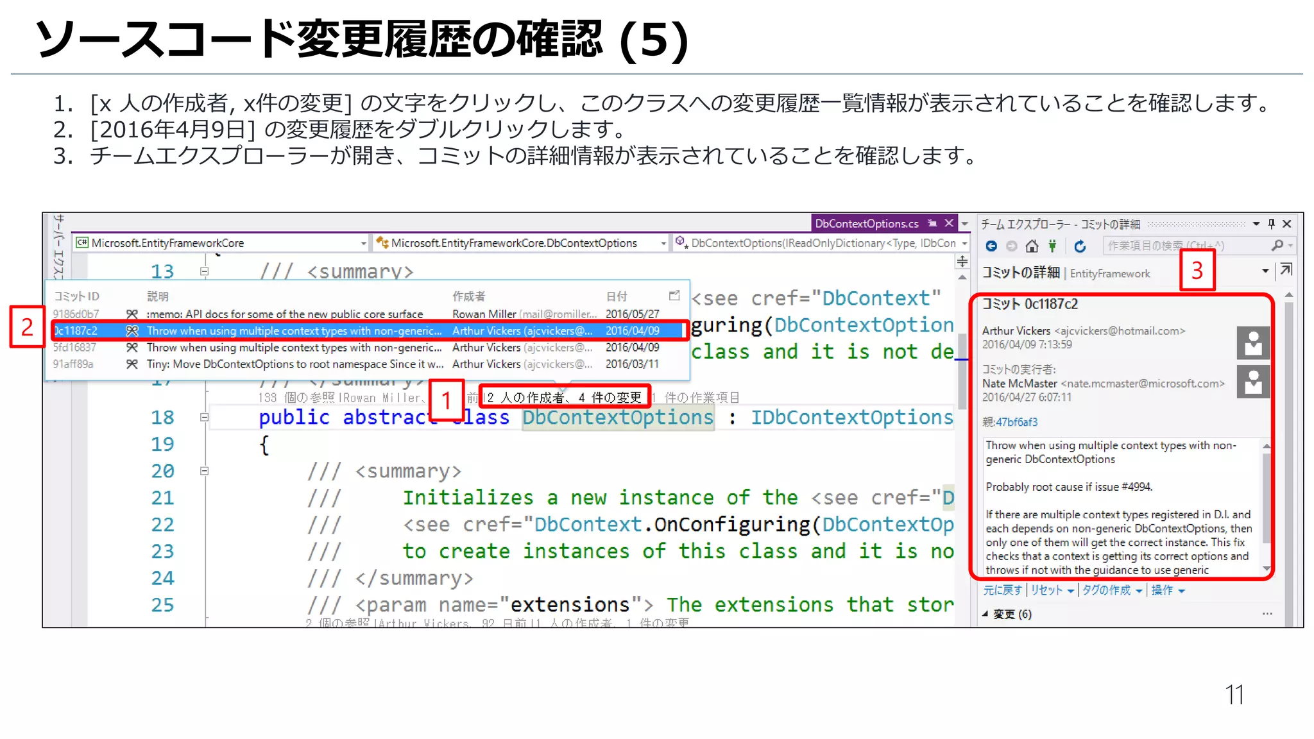Click the 作成者 column header
The height and width of the screenshot is (739, 1314).
coord(468,296)
